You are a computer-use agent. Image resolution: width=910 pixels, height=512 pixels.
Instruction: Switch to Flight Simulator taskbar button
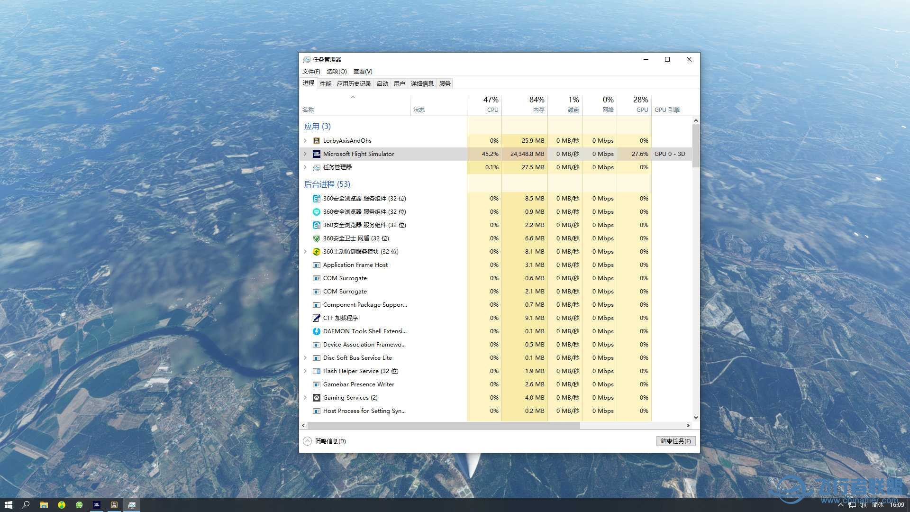97,505
